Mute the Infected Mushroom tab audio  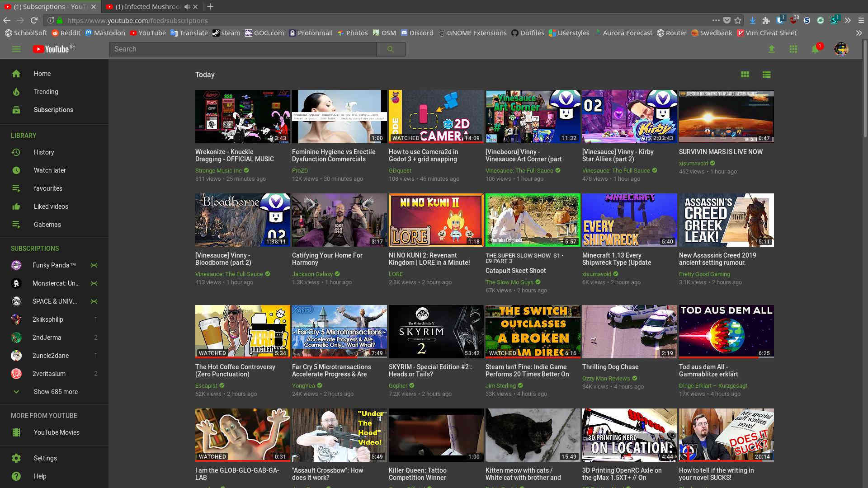(x=187, y=6)
